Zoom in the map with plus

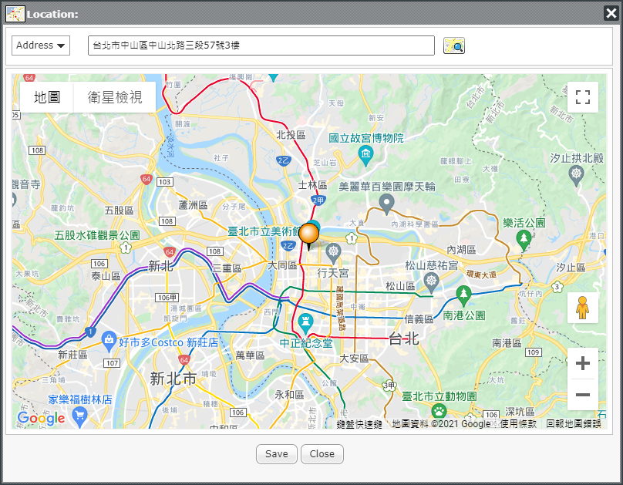tap(582, 363)
